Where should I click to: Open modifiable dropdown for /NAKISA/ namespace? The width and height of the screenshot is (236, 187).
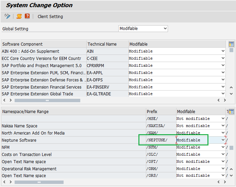[223, 126]
